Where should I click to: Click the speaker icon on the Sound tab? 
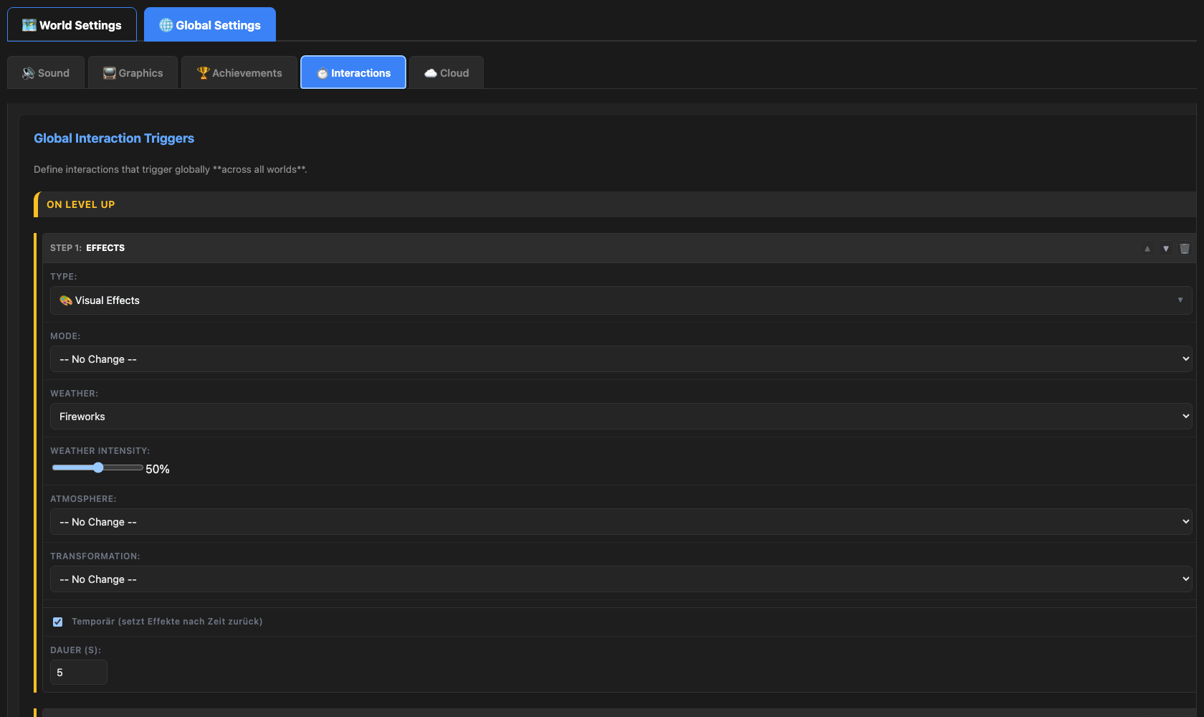29,73
